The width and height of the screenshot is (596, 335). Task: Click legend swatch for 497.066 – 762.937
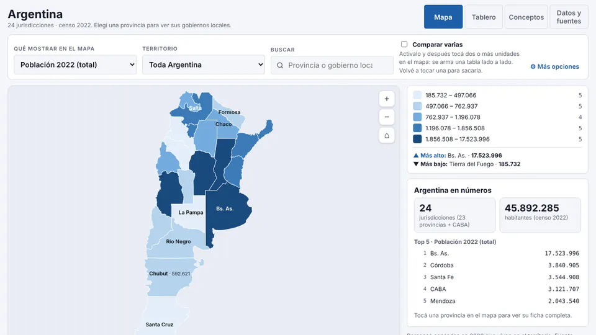point(417,106)
